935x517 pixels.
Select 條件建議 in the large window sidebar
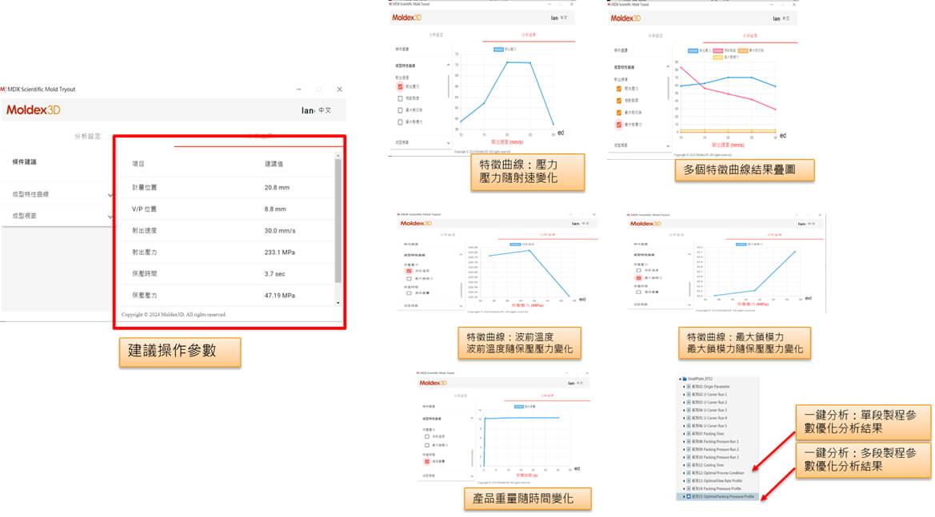[x=25, y=162]
